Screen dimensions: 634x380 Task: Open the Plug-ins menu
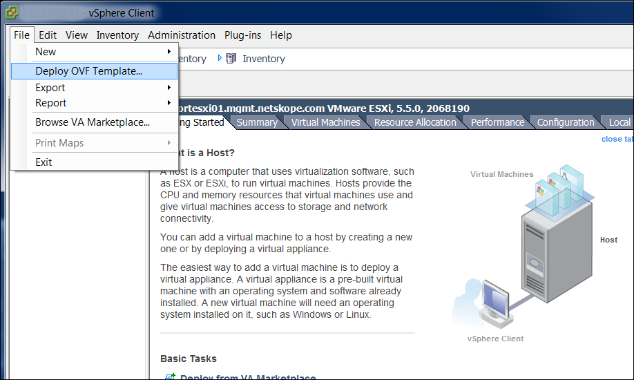click(x=242, y=35)
